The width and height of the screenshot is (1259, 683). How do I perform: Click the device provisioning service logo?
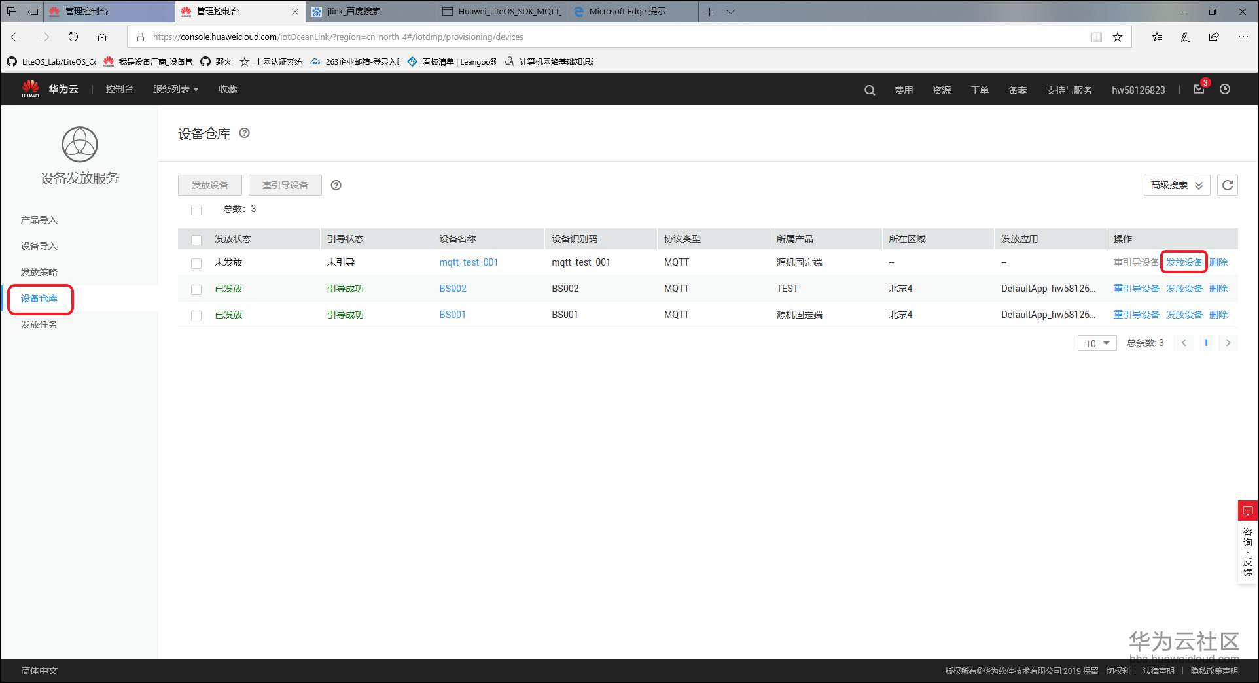(80, 145)
